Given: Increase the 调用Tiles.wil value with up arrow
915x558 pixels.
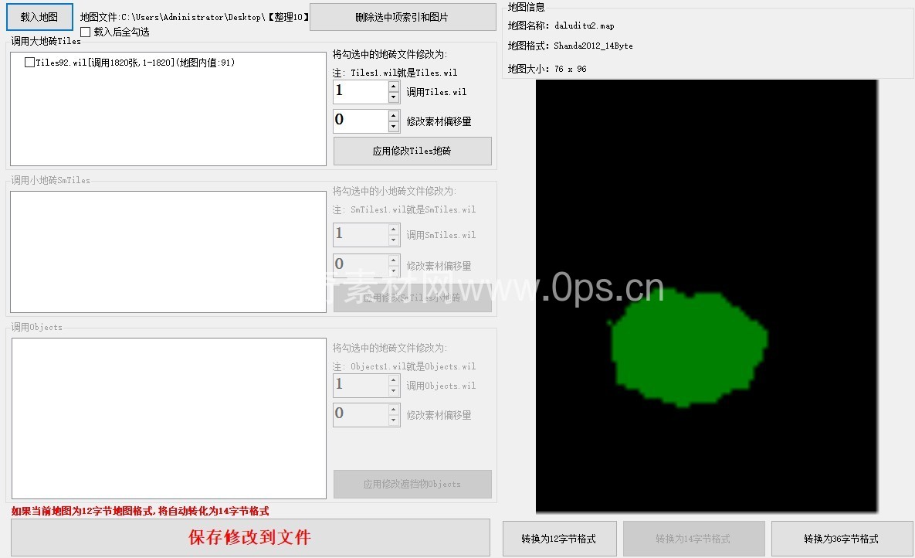Looking at the screenshot, I should (x=393, y=86).
